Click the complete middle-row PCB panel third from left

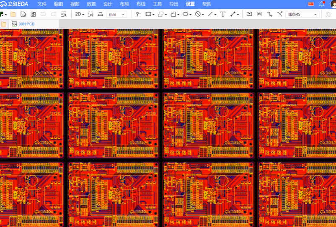tap(209, 125)
